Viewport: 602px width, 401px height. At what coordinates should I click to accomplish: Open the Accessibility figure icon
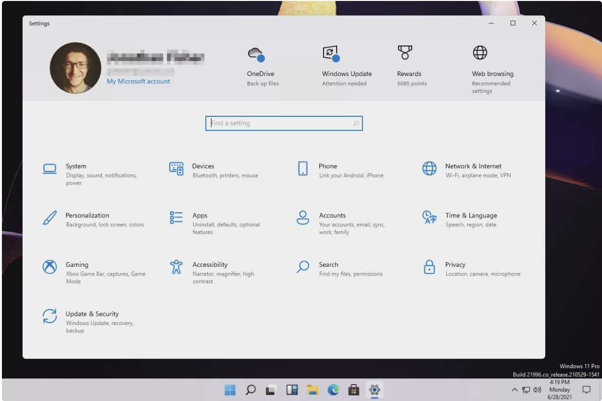(176, 267)
